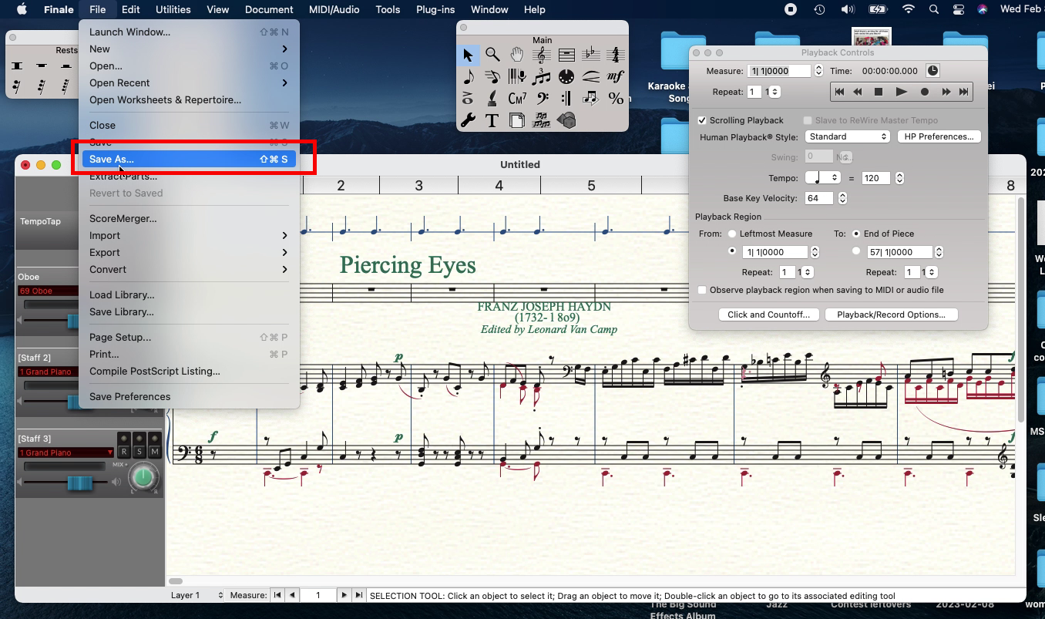
Task: Select the Measure tool icon
Action: point(566,55)
